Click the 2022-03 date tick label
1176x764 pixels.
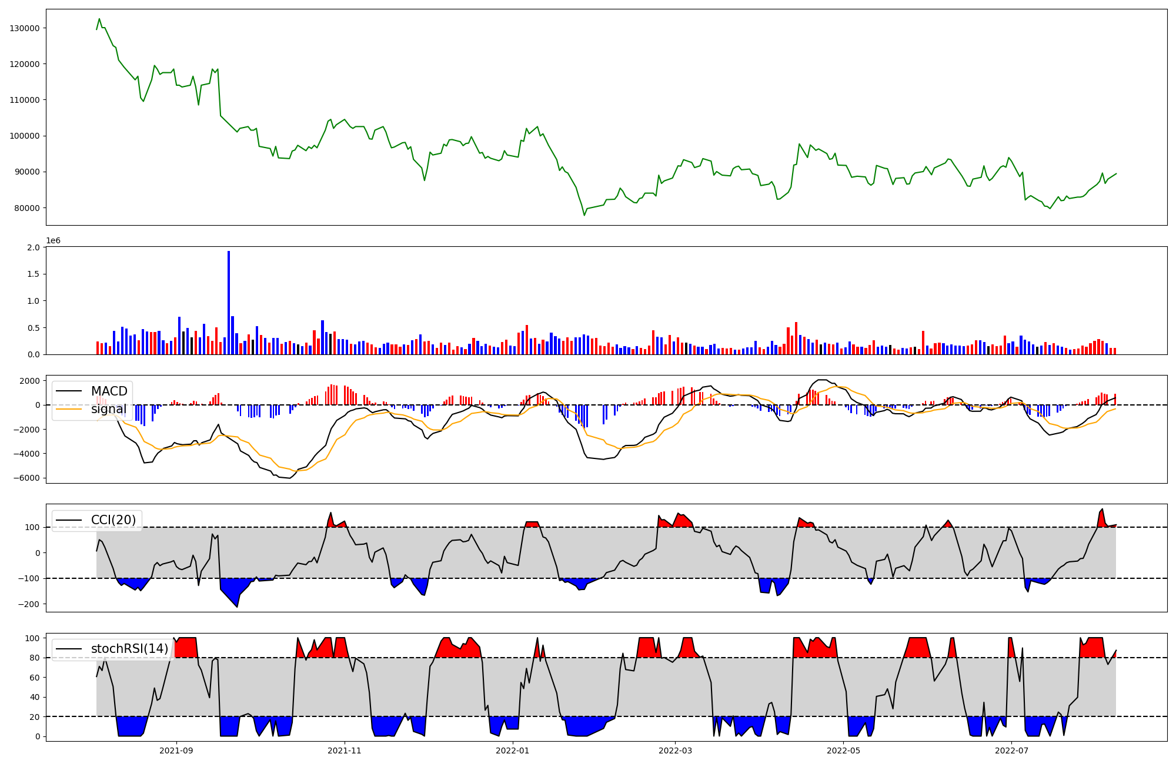(675, 750)
